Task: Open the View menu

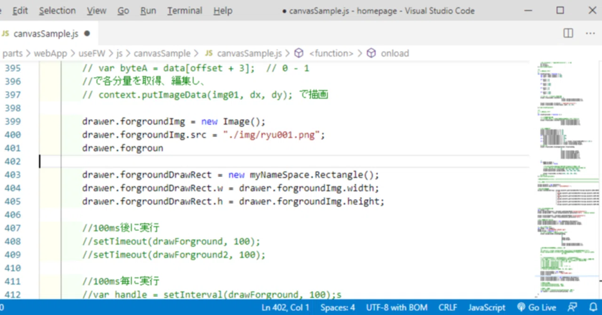Action: (x=96, y=10)
